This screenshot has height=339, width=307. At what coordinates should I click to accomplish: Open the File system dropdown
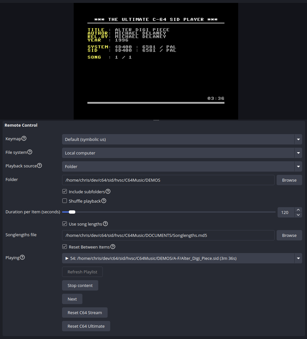click(x=182, y=153)
